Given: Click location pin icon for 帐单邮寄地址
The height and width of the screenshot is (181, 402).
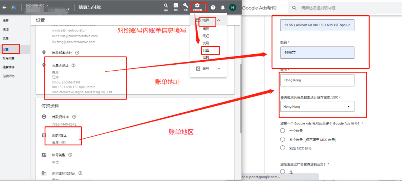Looking at the screenshot, I should 44,52.
